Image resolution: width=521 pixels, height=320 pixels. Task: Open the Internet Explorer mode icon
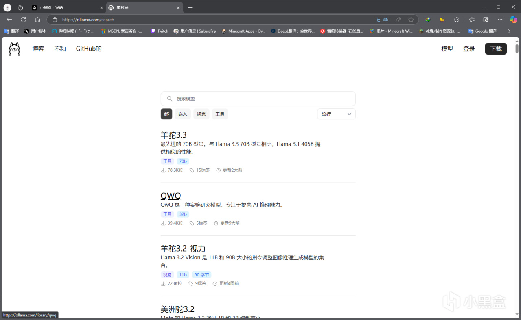pyautogui.click(x=486, y=20)
